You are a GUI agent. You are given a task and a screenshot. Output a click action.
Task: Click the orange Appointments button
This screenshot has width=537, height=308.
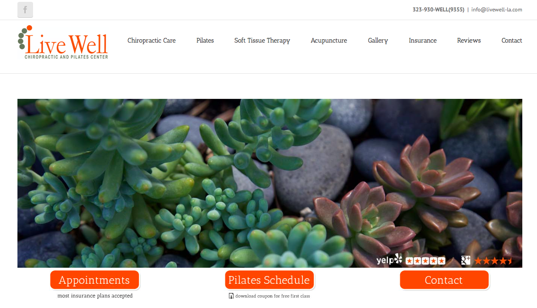[x=95, y=280]
